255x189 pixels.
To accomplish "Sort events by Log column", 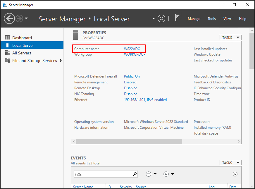I will pyautogui.click(x=212, y=187).
